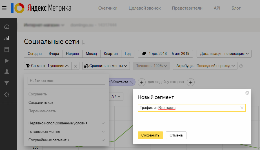Open the Dashboard gauge sidebar icon
Image resolution: width=260 pixels, height=150 pixels.
[x=7, y=27]
